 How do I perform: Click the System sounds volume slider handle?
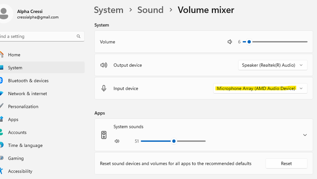click(174, 141)
